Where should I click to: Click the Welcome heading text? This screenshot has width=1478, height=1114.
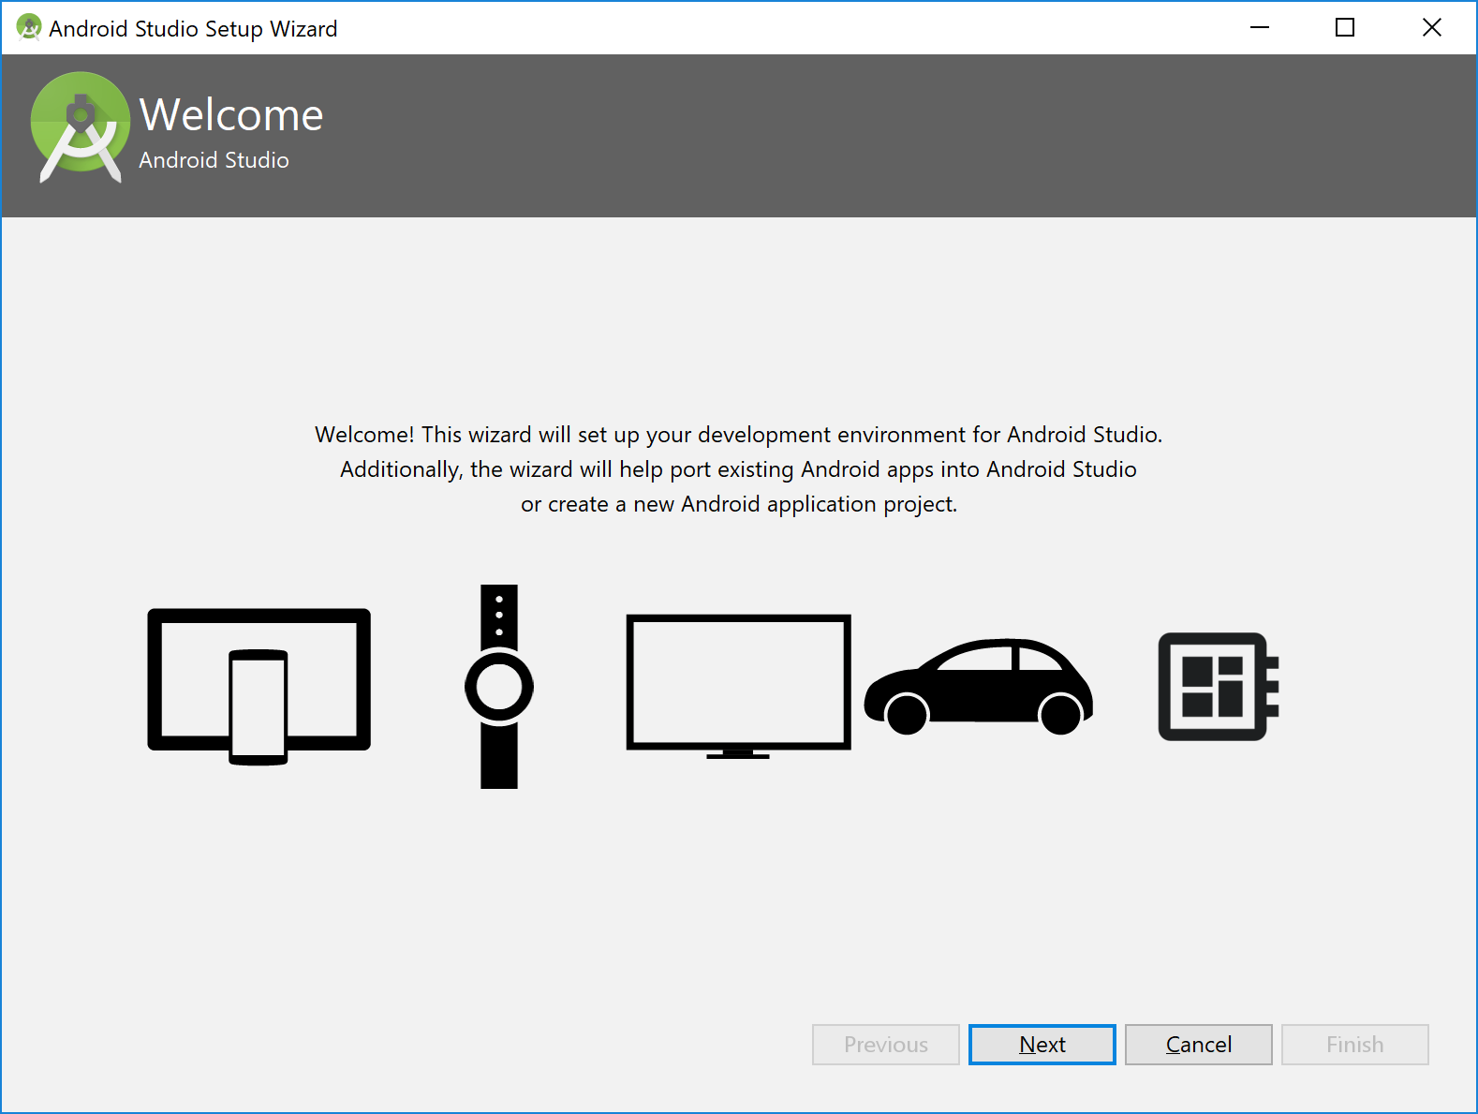pos(231,115)
